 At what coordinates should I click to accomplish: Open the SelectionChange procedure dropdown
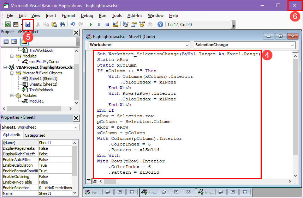tap(292, 45)
